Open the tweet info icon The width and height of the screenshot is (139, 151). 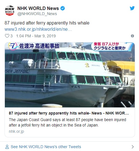(x=132, y=36)
